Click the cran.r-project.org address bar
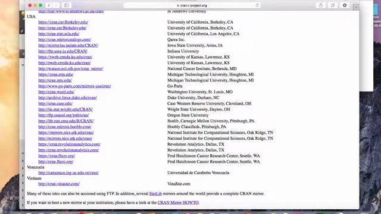This screenshot has width=381, height=214. (192, 5)
